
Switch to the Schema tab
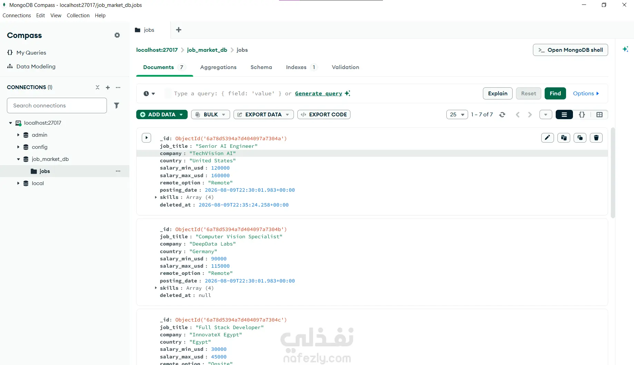click(x=261, y=67)
